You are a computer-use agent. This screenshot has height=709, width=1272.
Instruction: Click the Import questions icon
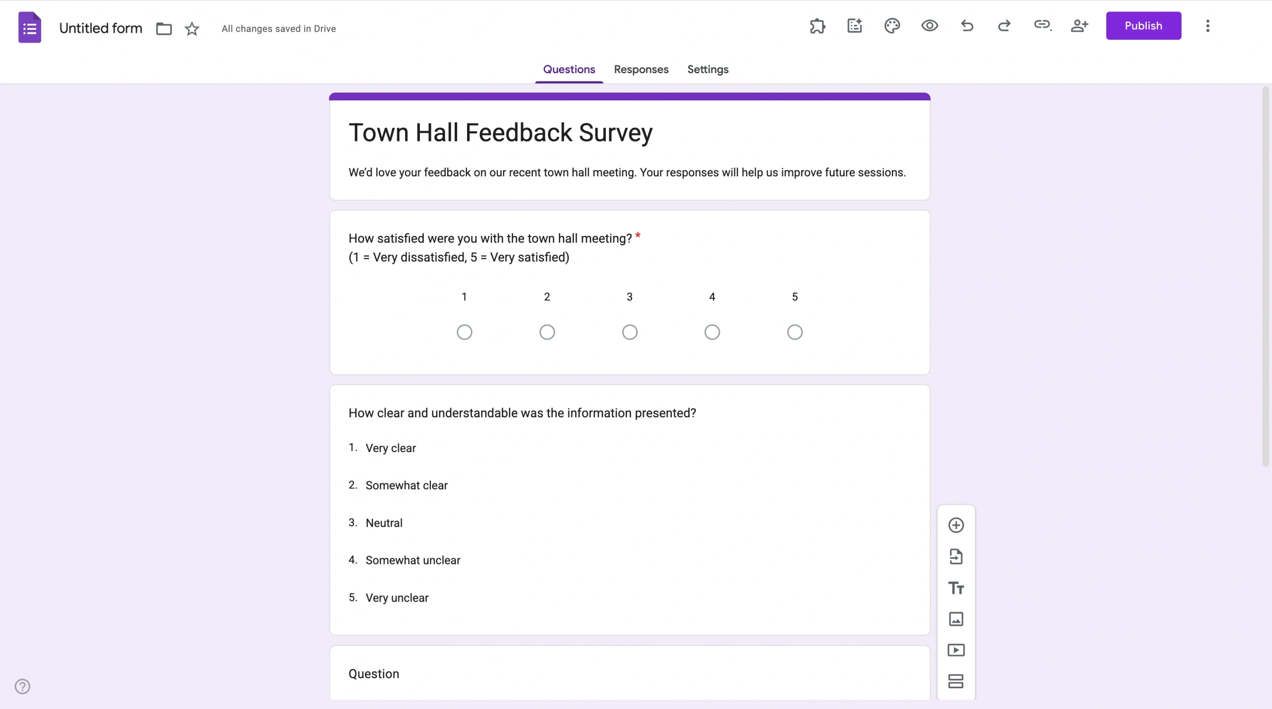click(956, 556)
